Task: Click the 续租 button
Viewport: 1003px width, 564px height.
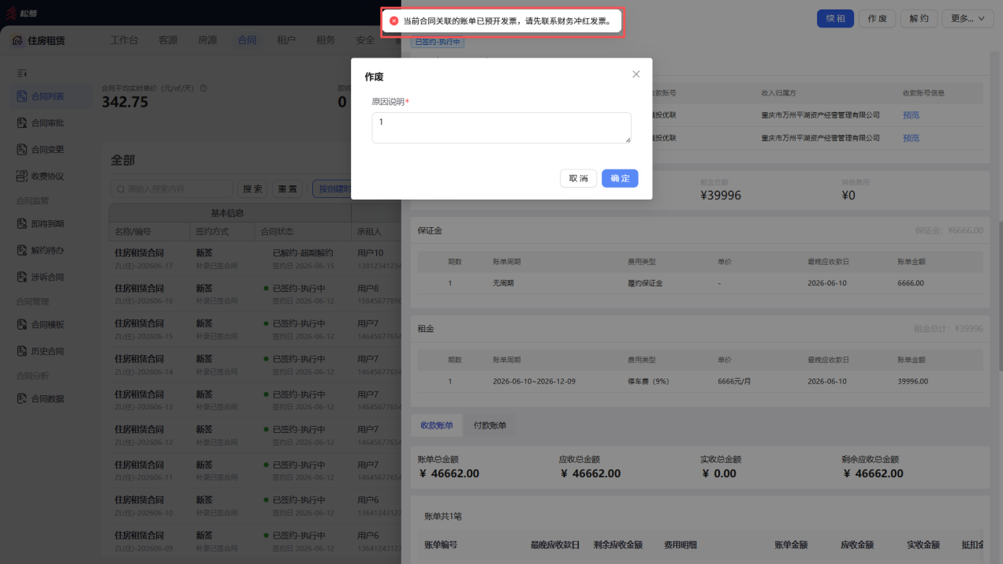Action: pos(835,18)
